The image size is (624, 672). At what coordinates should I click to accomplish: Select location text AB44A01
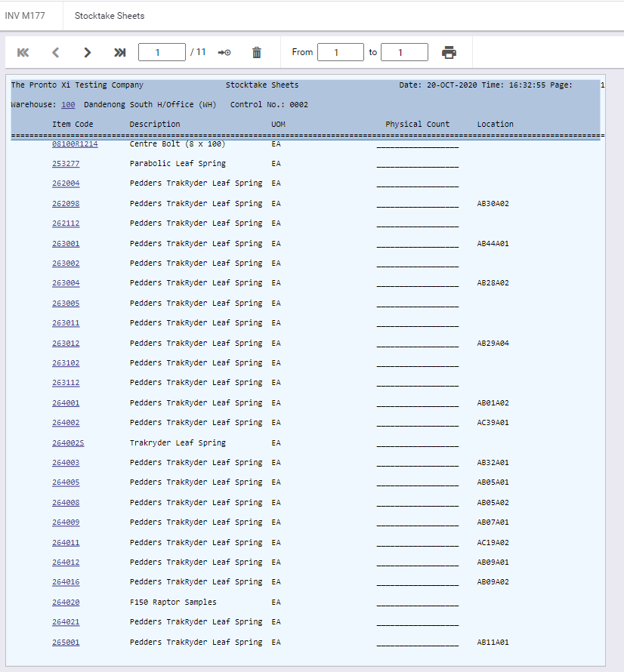tap(493, 243)
